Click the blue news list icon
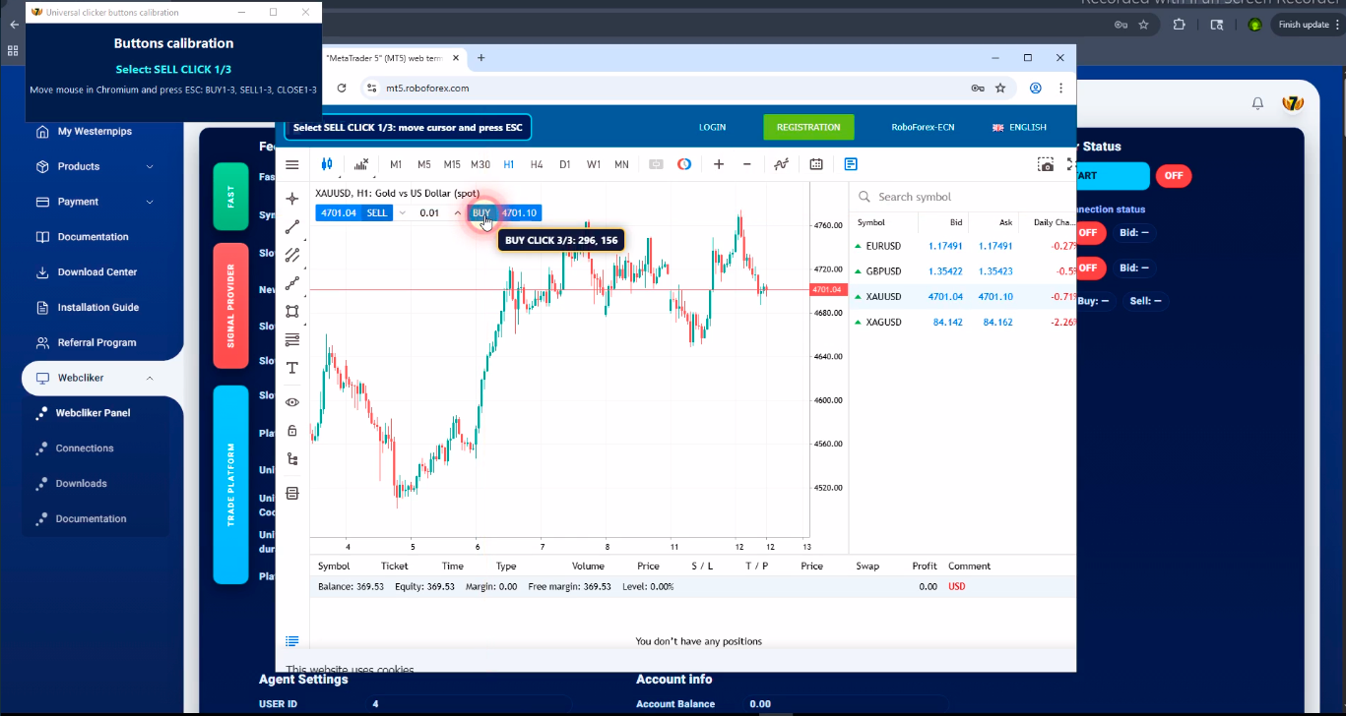Viewport: 1346px width, 716px height. (851, 164)
